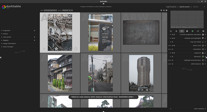Switch to the lighttable view
The width and height of the screenshot is (207, 112).
pos(171,7)
